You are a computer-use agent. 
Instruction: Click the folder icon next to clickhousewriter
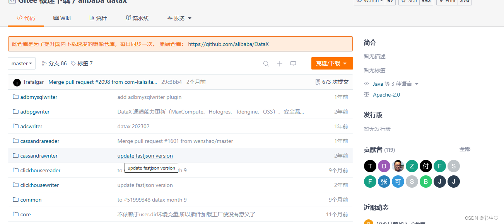point(16,185)
